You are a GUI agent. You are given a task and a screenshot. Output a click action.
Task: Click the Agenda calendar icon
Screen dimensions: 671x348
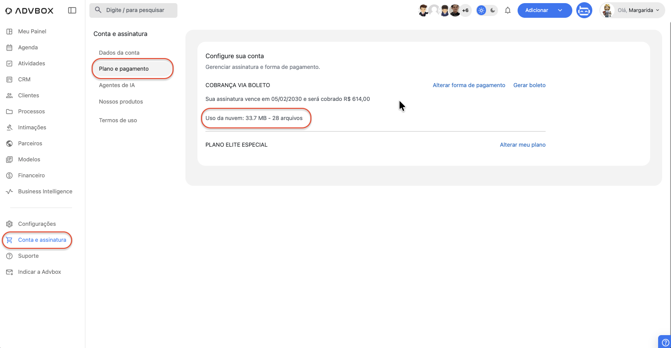pos(9,48)
